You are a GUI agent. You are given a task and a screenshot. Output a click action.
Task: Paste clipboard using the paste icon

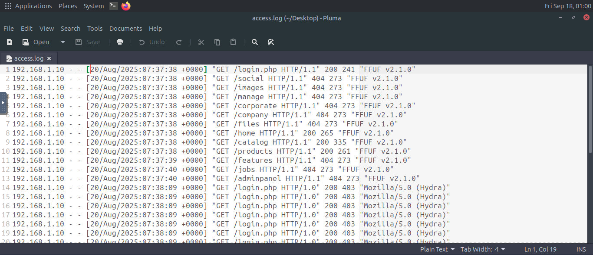233,42
